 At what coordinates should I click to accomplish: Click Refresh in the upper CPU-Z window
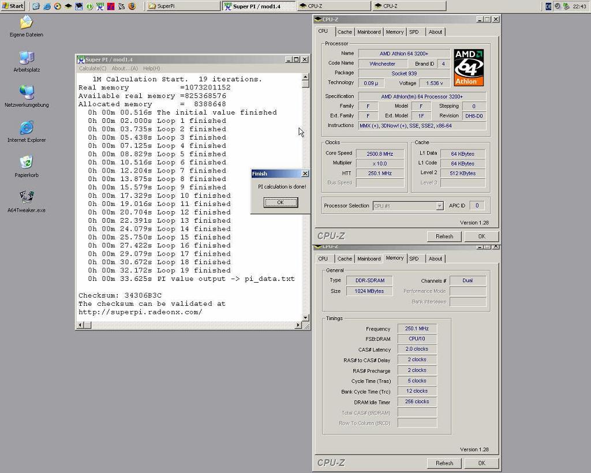click(444, 236)
